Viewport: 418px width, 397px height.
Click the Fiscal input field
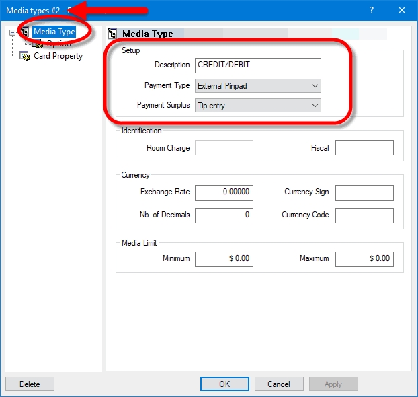[x=364, y=148]
